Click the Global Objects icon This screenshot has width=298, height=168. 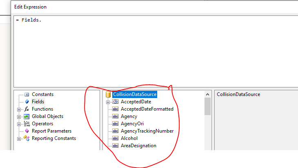(x=27, y=116)
